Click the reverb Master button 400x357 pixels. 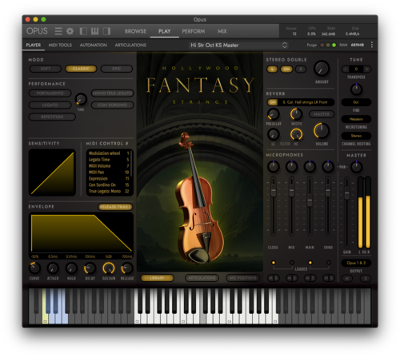click(x=322, y=114)
